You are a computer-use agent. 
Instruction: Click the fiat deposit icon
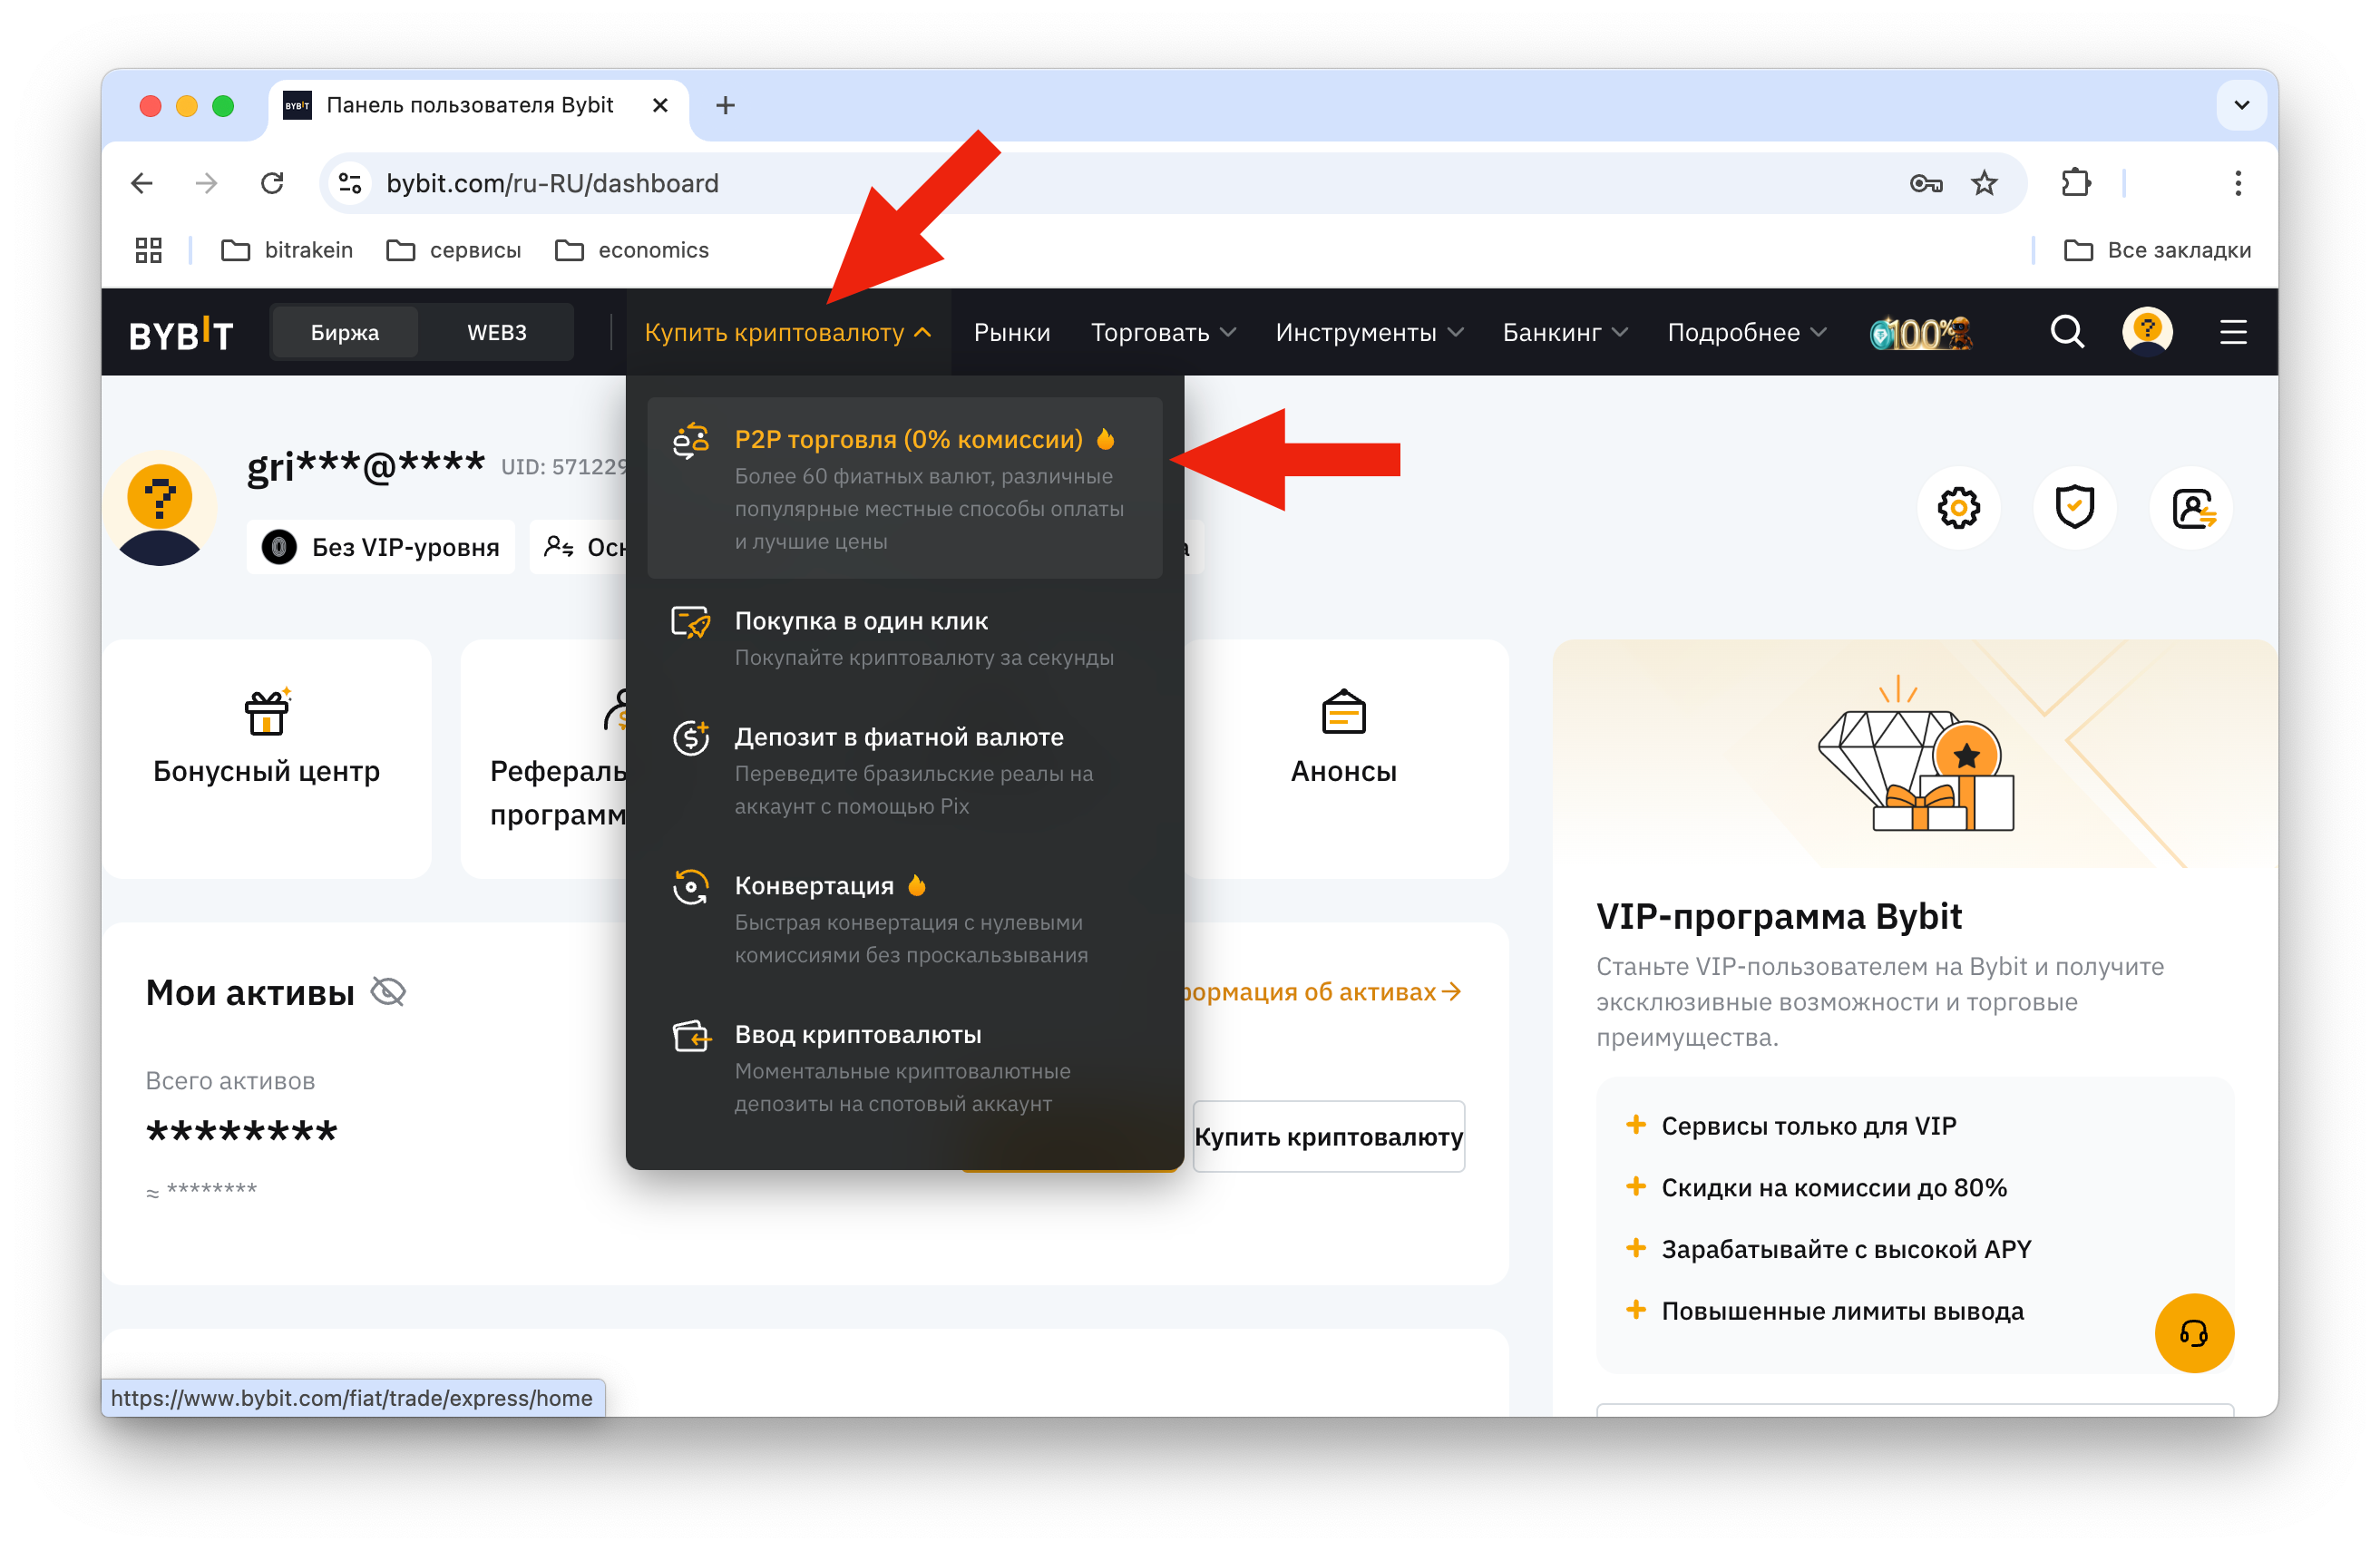(691, 738)
